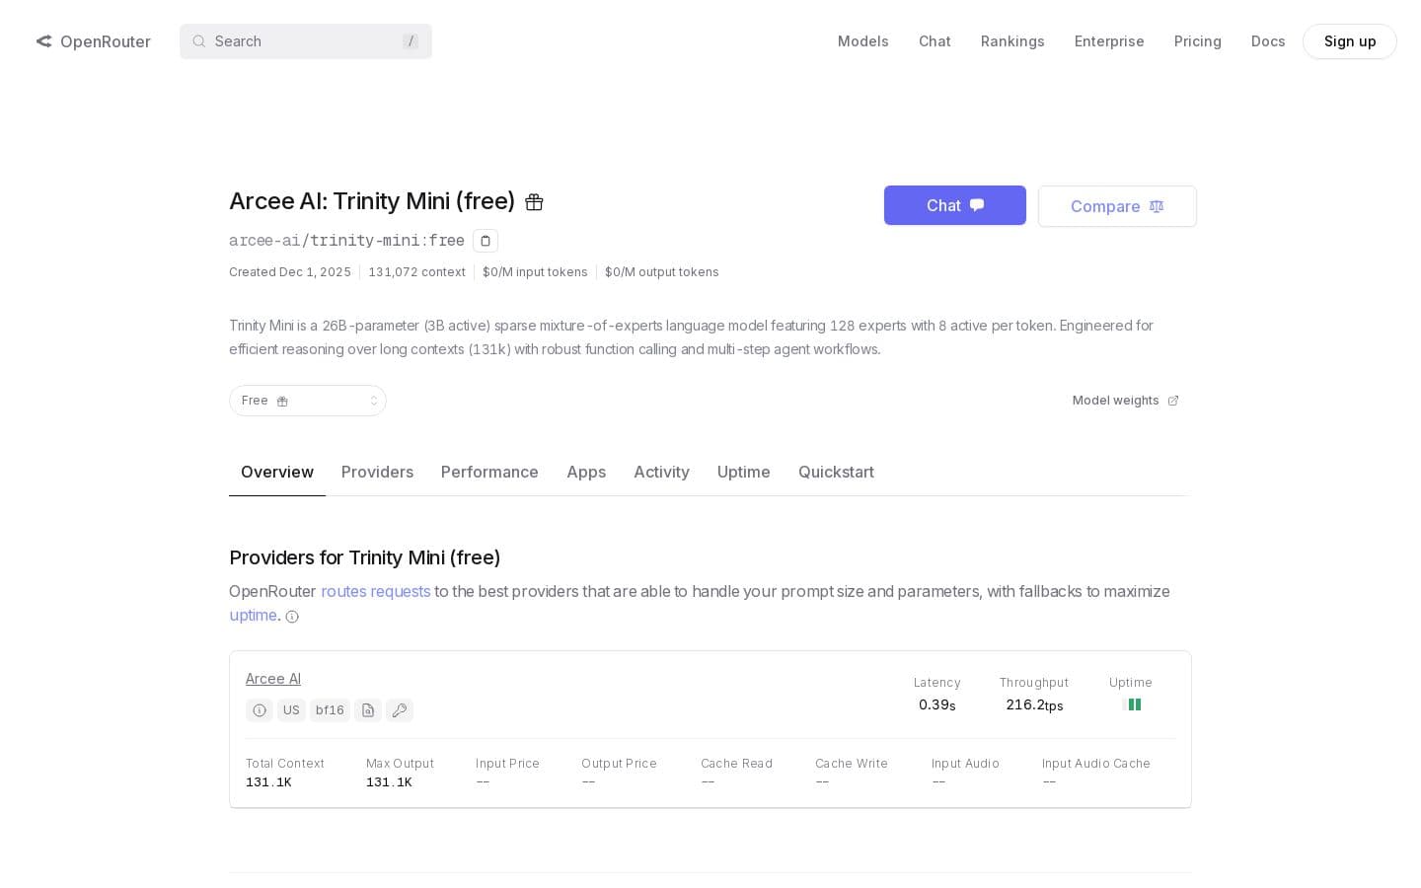The height and width of the screenshot is (888, 1421).
Task: Open the Free variant dropdown
Action: (308, 401)
